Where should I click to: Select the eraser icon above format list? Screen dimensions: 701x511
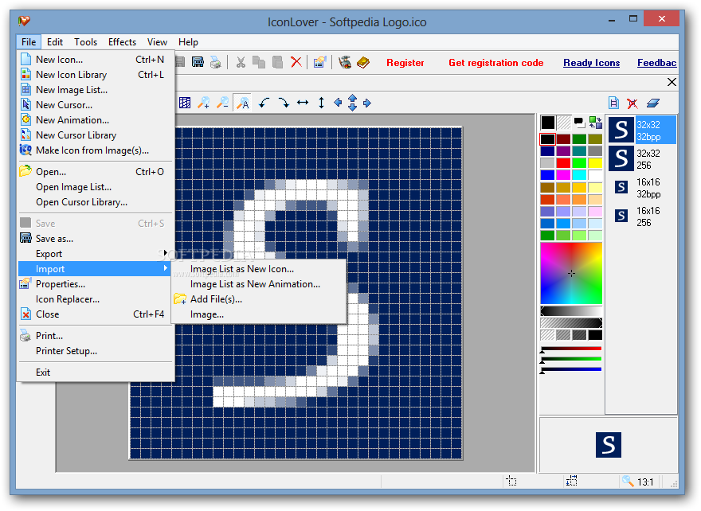[x=653, y=103]
